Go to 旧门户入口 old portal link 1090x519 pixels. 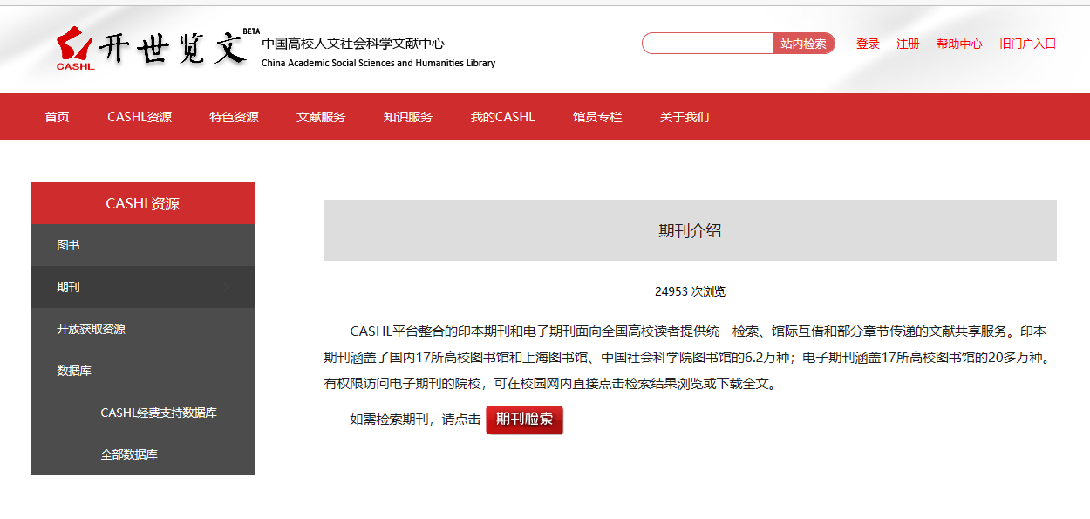(x=1027, y=44)
